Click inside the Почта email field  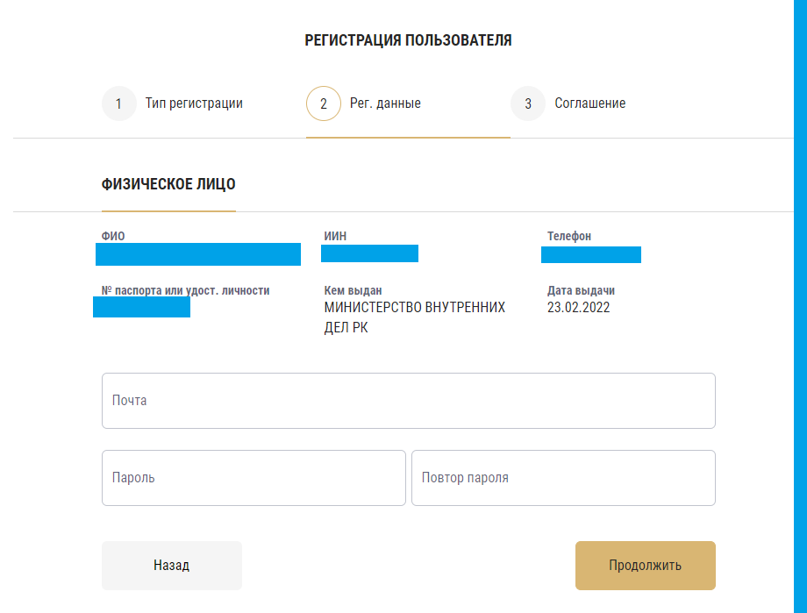point(408,401)
